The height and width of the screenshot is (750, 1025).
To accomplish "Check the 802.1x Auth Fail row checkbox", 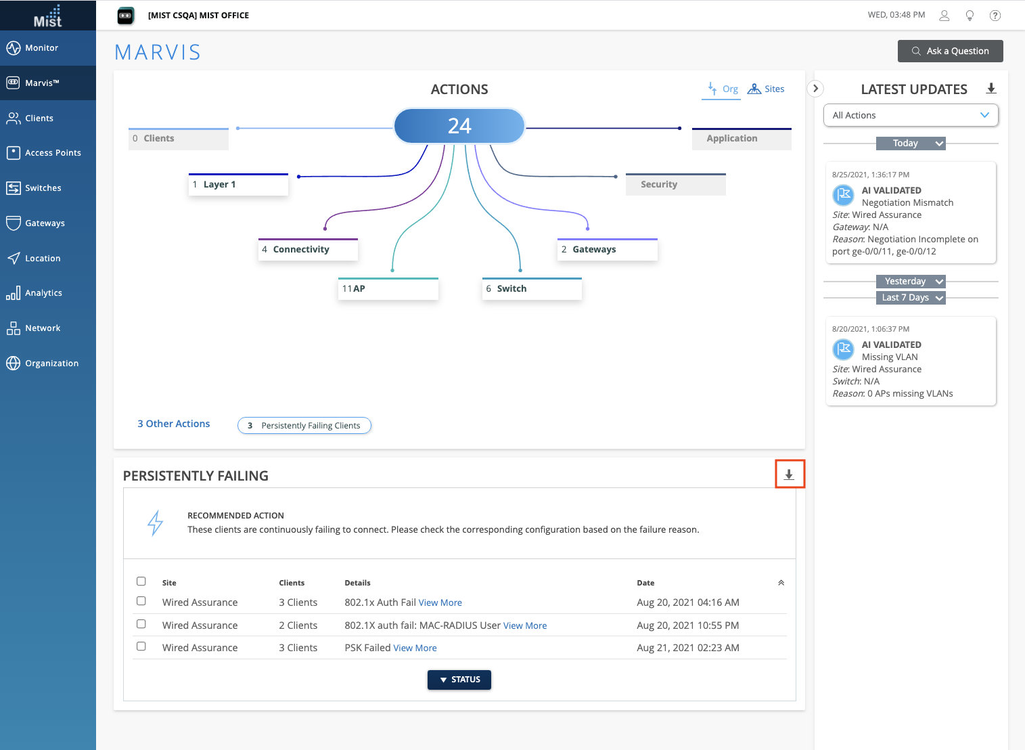I will [x=141, y=601].
